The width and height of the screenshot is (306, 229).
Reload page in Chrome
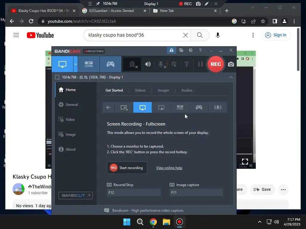tap(31, 21)
